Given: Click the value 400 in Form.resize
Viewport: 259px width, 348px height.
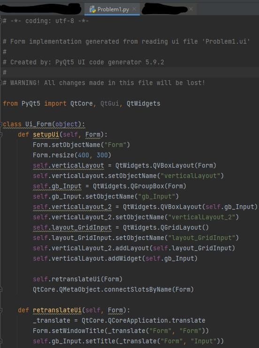Looking at the screenshot, I should (83, 155).
